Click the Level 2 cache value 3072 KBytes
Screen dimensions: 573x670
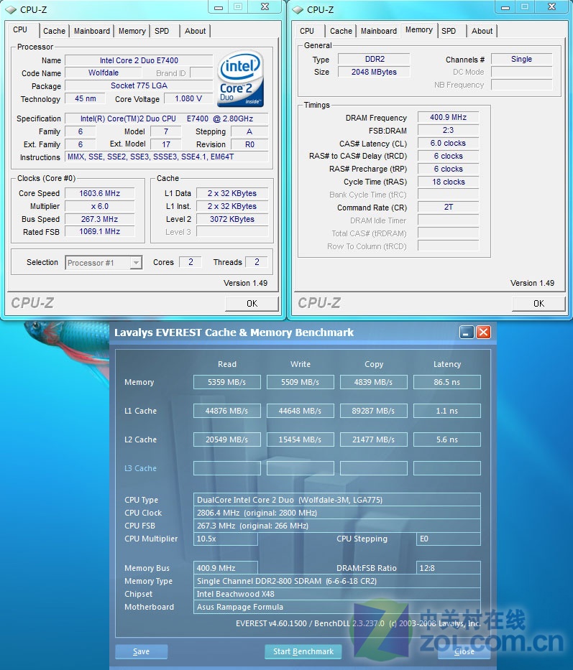pos(232,219)
